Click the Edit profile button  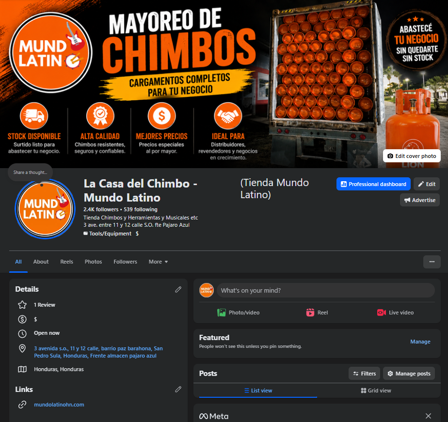(426, 184)
